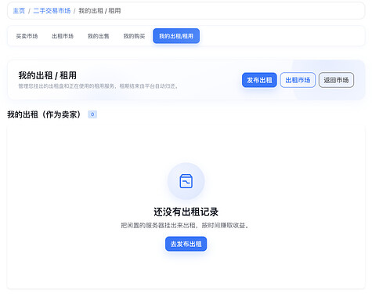Go to 二手交易市场 breadcrumb link
This screenshot has height=294, width=372.
point(52,11)
